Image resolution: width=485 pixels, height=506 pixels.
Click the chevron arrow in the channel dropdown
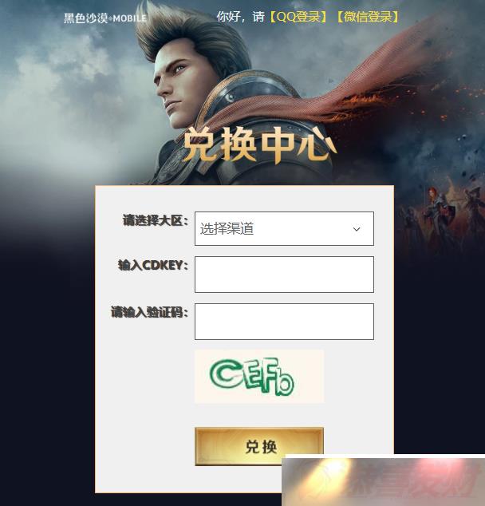tap(357, 229)
